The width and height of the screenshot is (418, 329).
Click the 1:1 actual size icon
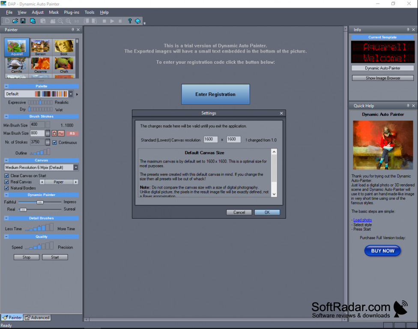coord(77,21)
